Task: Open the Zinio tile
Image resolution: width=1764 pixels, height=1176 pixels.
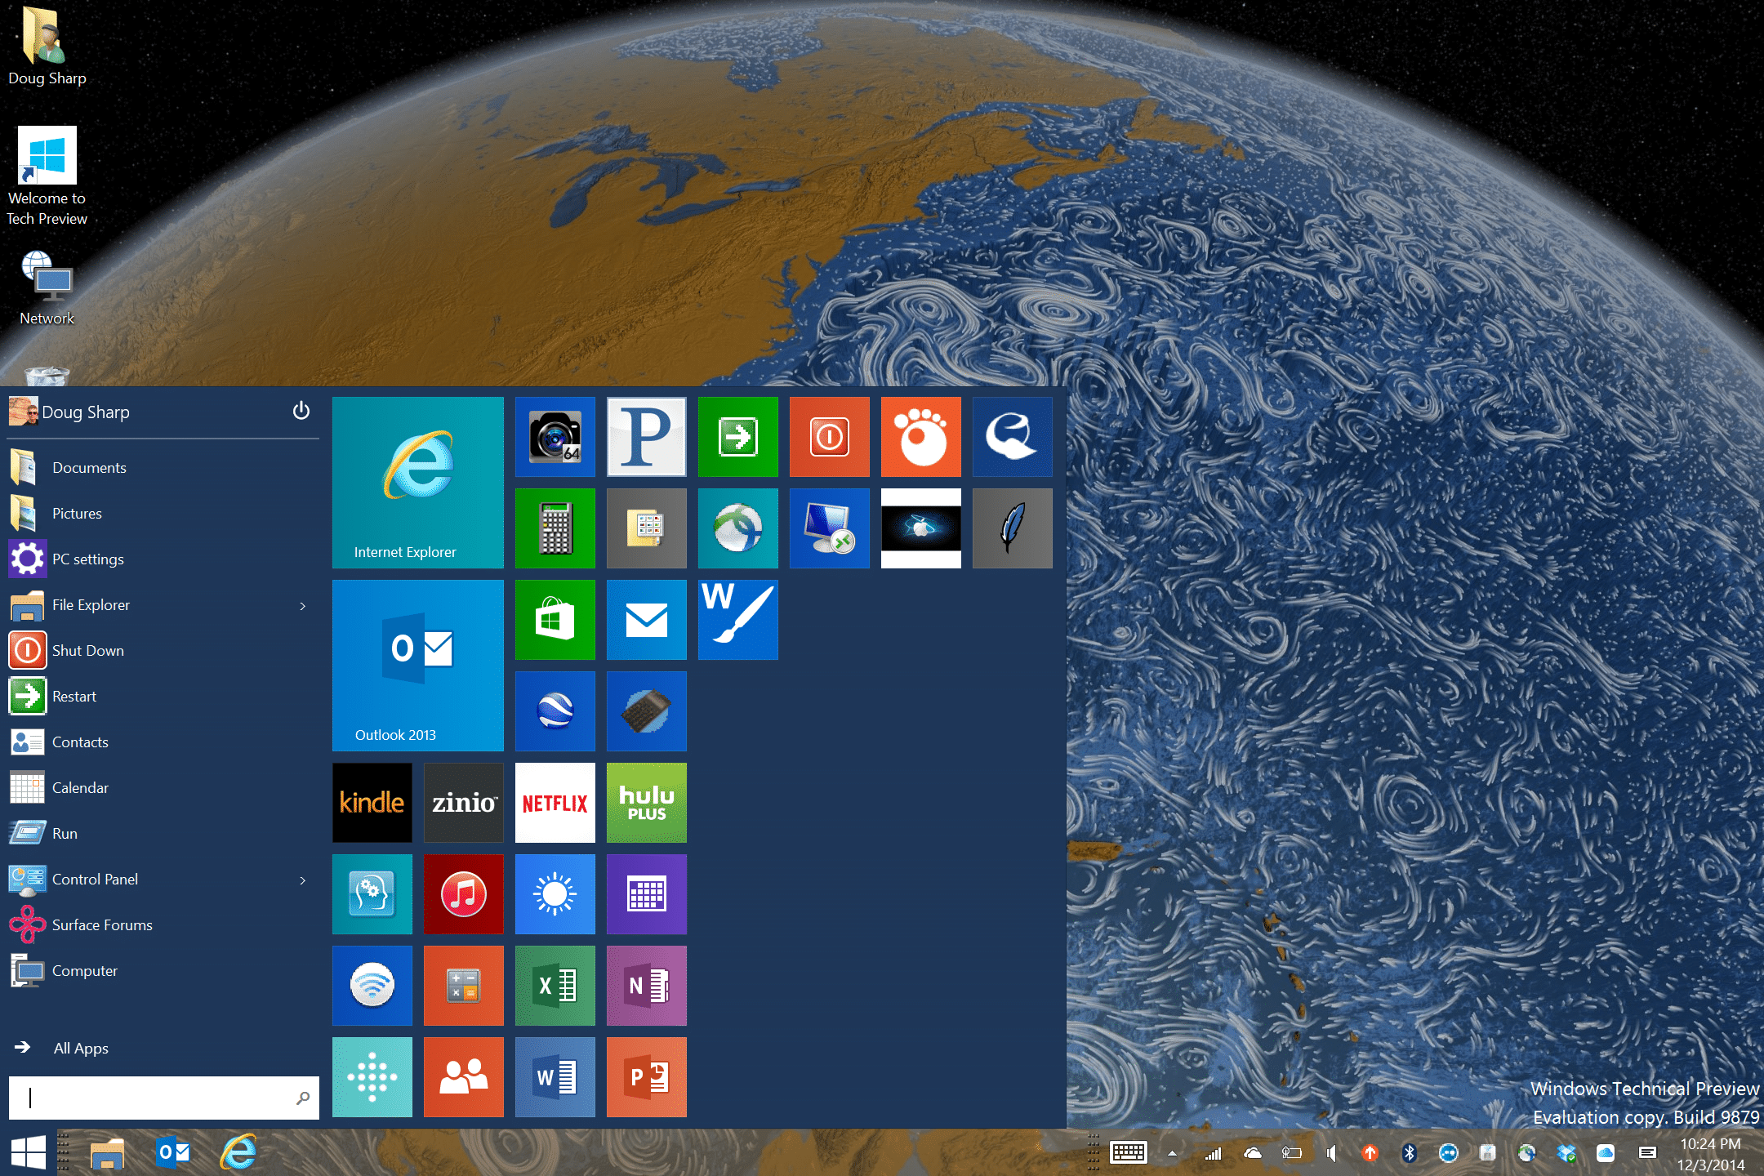Action: click(464, 803)
